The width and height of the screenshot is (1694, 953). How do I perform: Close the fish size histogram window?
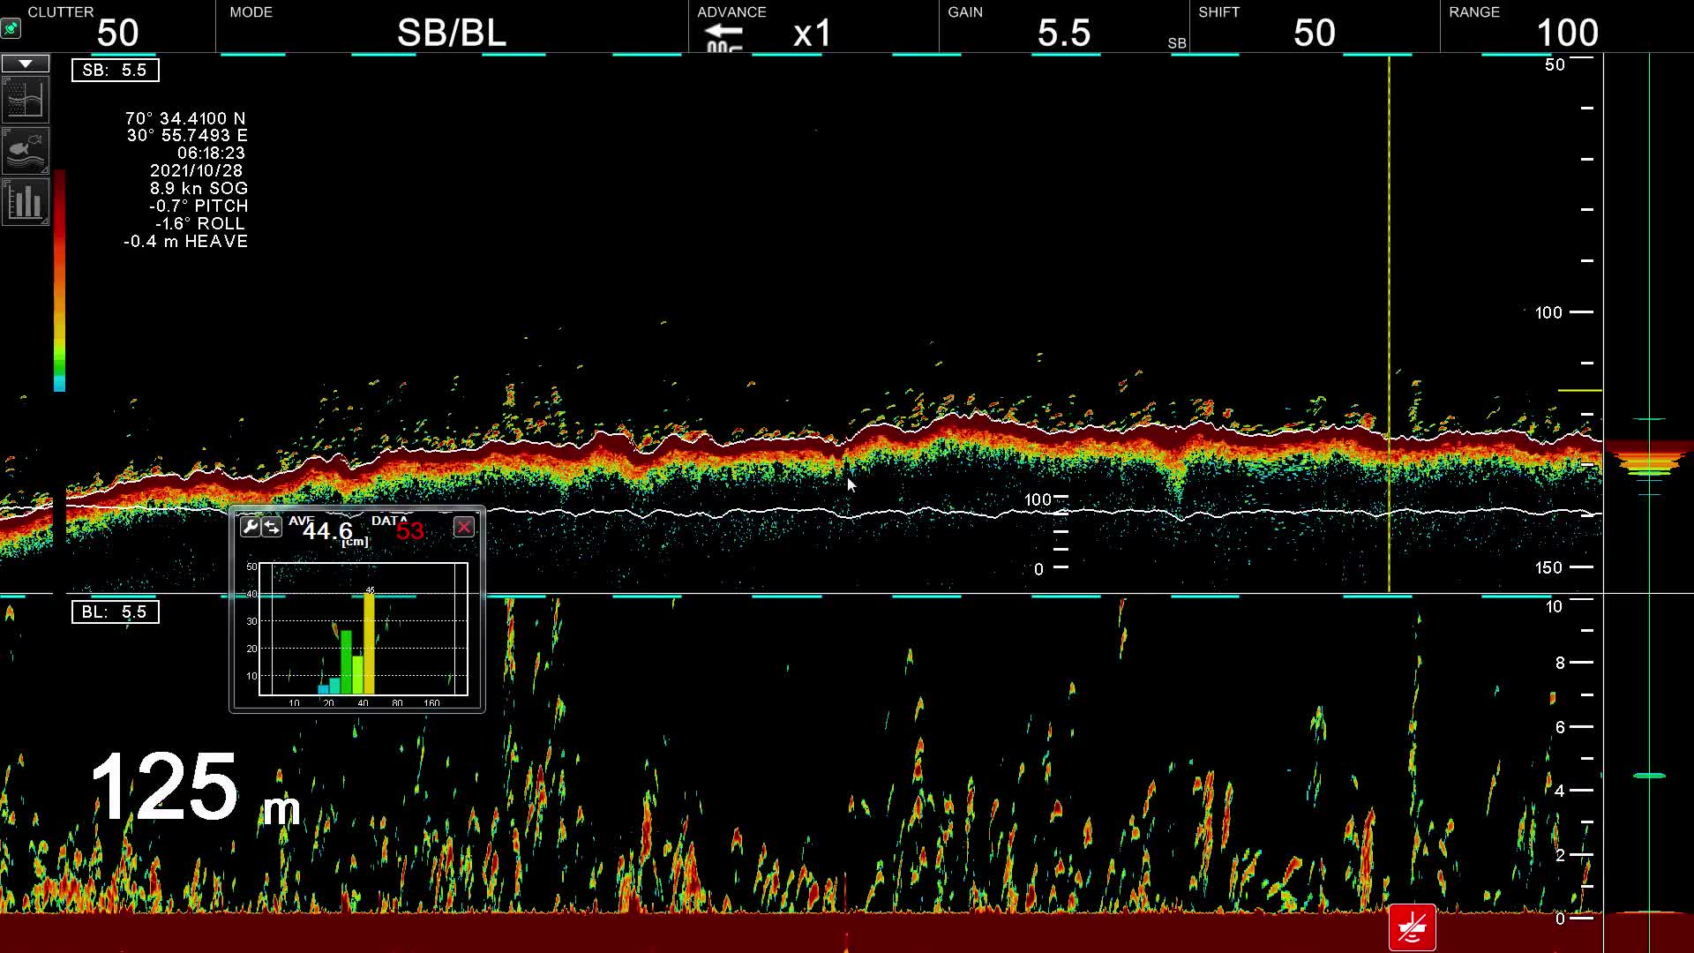click(464, 527)
